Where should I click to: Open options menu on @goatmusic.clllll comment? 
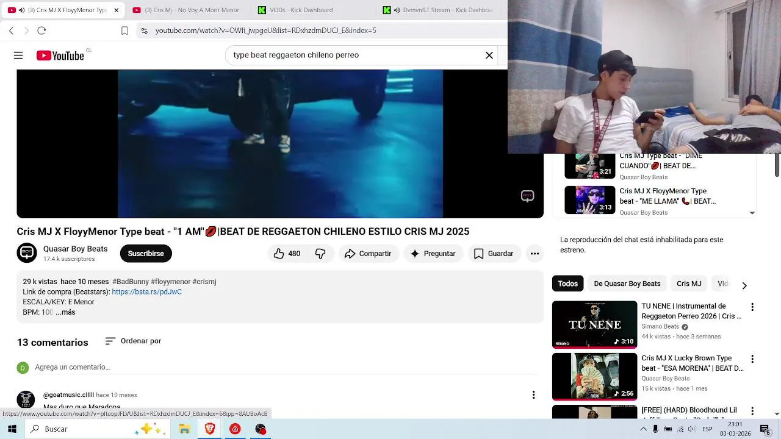(533, 395)
